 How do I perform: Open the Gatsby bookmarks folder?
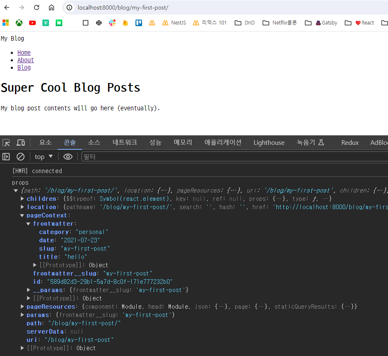pos(321,23)
